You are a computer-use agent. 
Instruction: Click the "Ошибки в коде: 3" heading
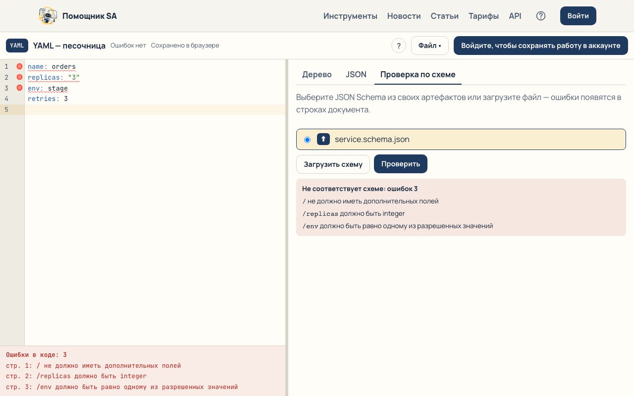click(x=36, y=355)
